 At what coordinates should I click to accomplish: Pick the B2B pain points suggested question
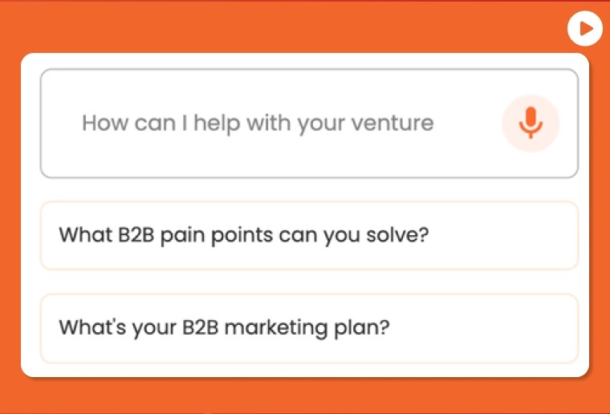pyautogui.click(x=309, y=235)
